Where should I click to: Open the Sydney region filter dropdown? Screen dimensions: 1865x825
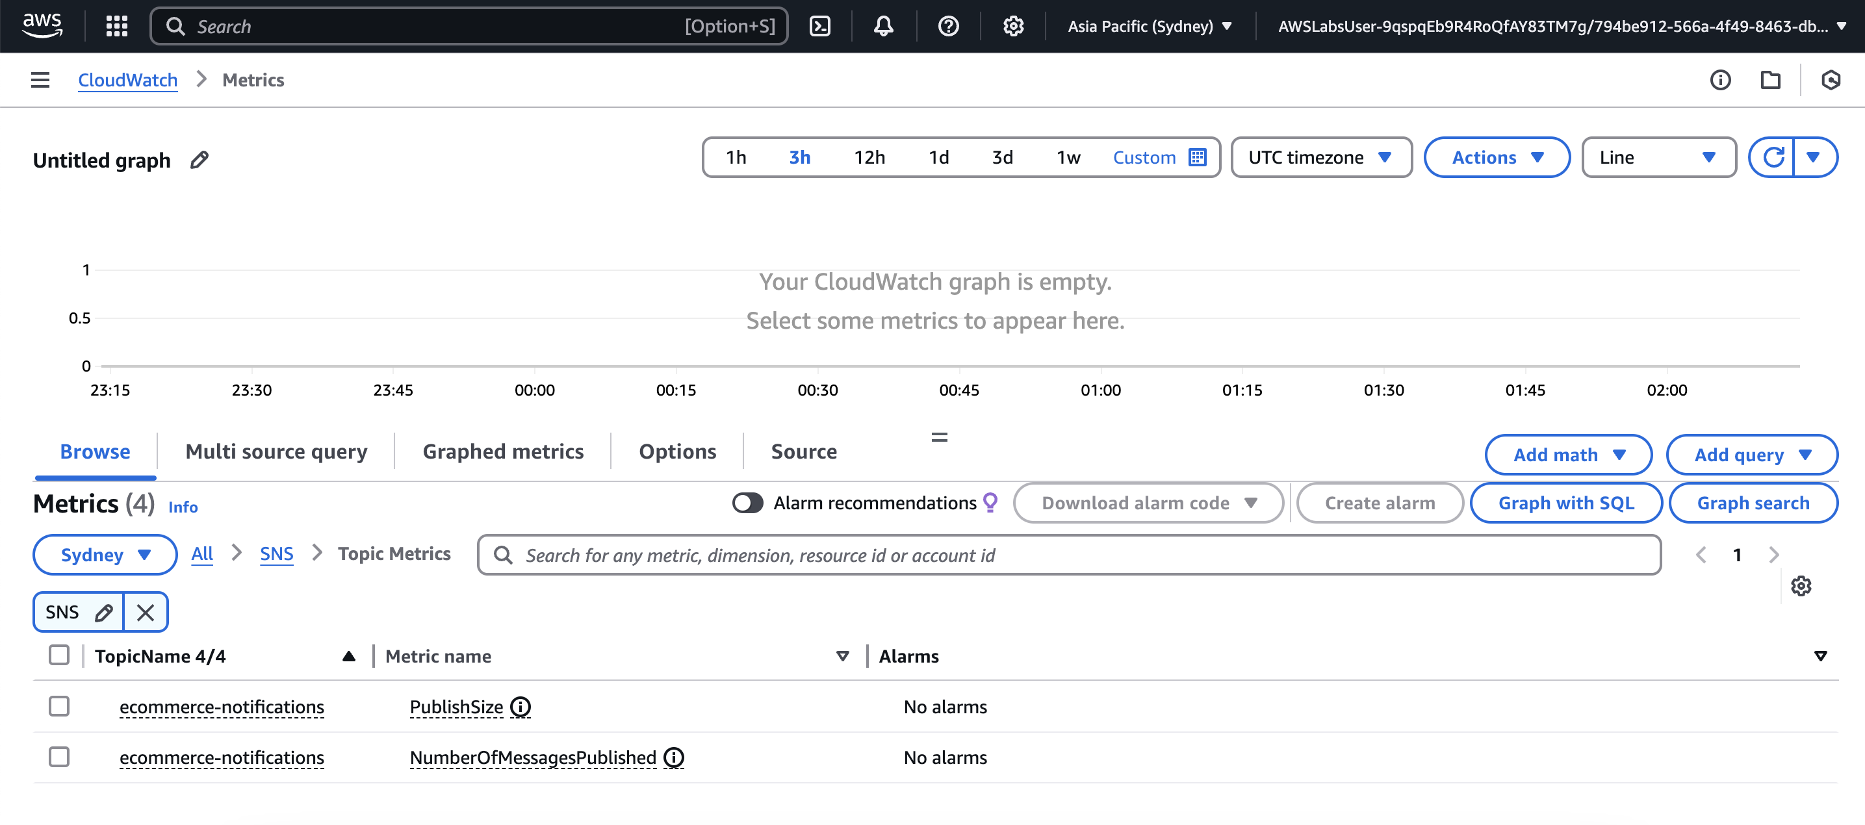105,554
